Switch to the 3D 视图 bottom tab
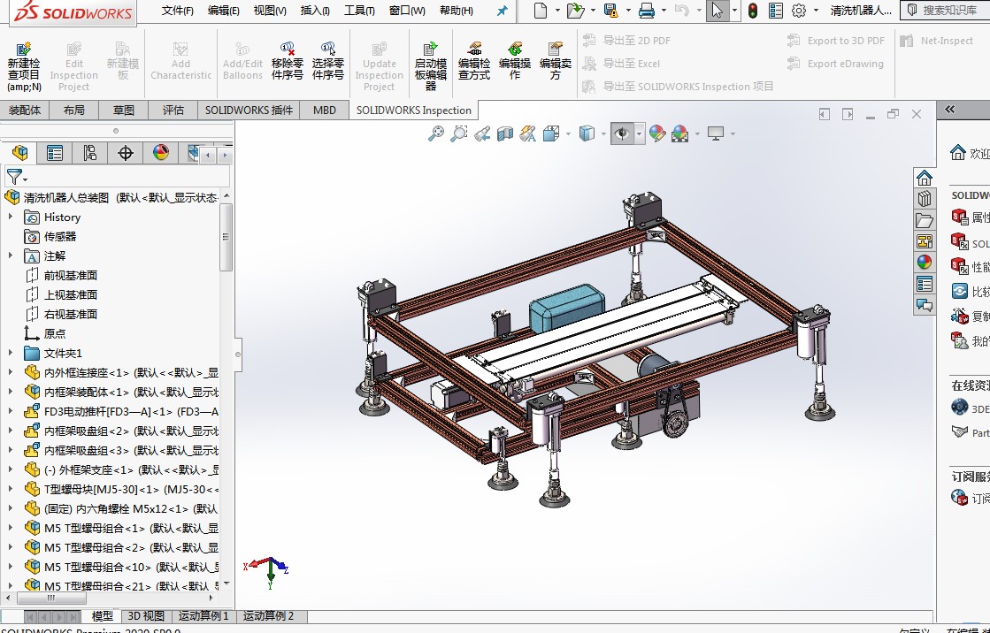Screen dimensions: 990x633 point(146,616)
